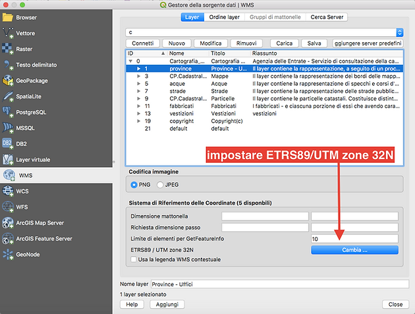Select the Fabbricati title cell
This screenshot has height=314, width=415.
(224, 106)
